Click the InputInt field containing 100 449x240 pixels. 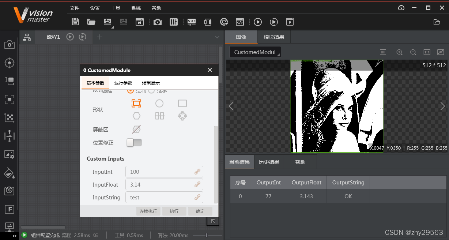coord(164,172)
